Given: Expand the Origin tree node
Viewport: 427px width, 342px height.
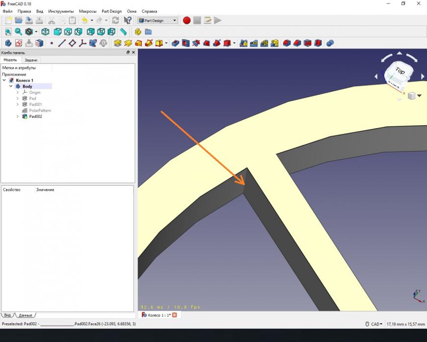Looking at the screenshot, I should 18,92.
